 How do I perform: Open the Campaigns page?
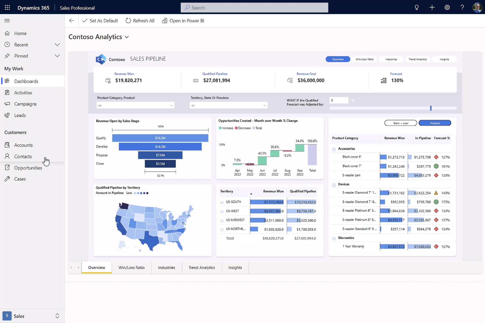[25, 104]
